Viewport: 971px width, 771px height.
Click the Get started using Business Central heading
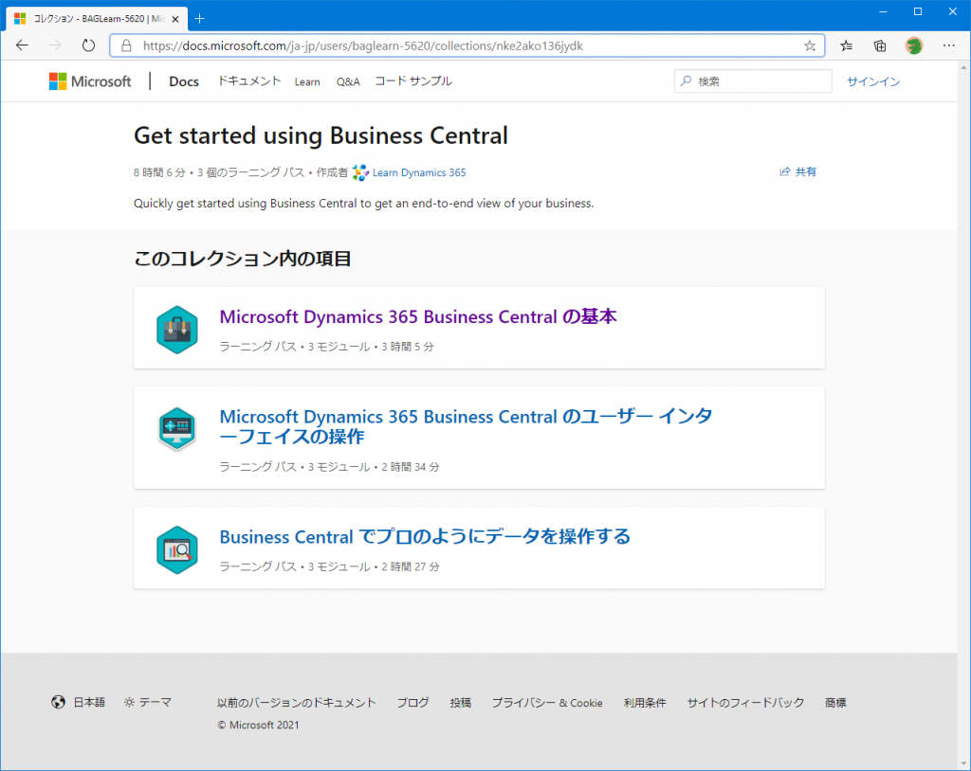click(x=321, y=135)
